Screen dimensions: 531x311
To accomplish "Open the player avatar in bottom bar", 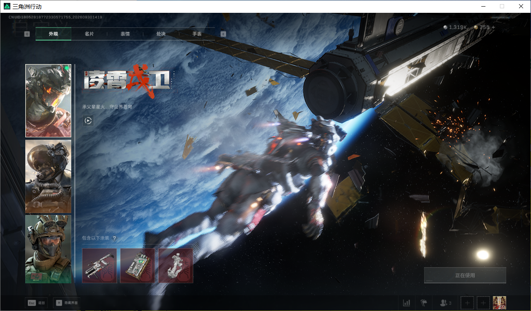I will (500, 303).
